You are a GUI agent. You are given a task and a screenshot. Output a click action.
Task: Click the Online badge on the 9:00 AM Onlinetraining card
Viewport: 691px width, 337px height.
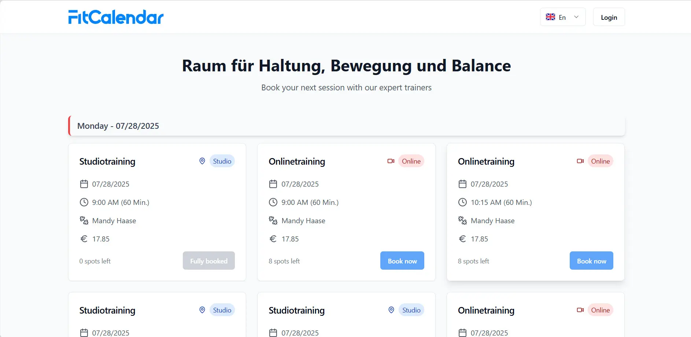[x=411, y=161]
